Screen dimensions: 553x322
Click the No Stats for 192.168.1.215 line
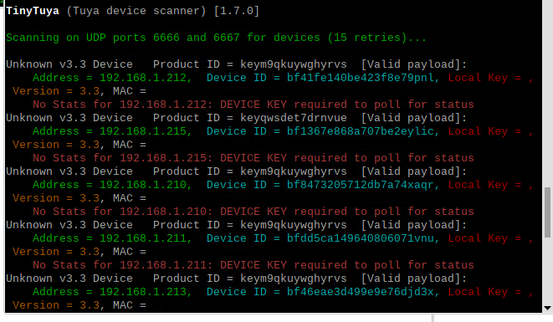[x=253, y=158]
